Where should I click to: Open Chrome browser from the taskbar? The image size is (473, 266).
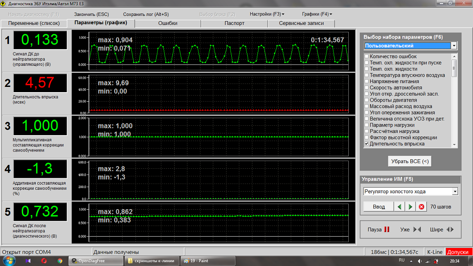60,260
